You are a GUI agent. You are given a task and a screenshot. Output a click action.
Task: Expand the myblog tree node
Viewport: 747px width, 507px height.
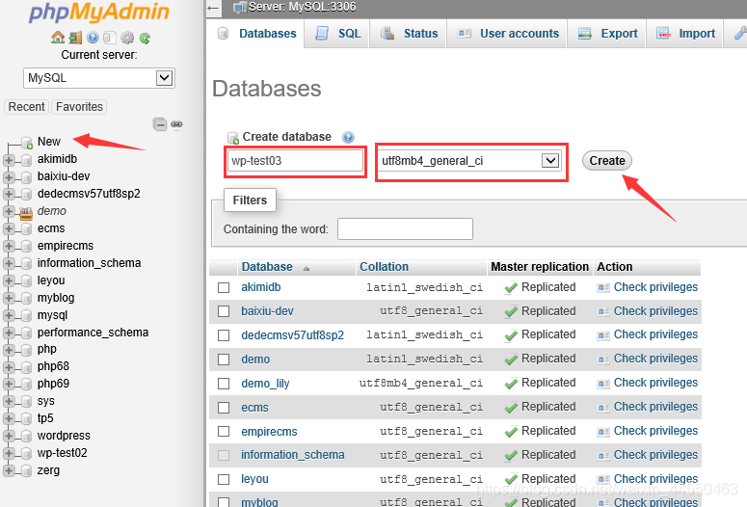pyautogui.click(x=8, y=298)
